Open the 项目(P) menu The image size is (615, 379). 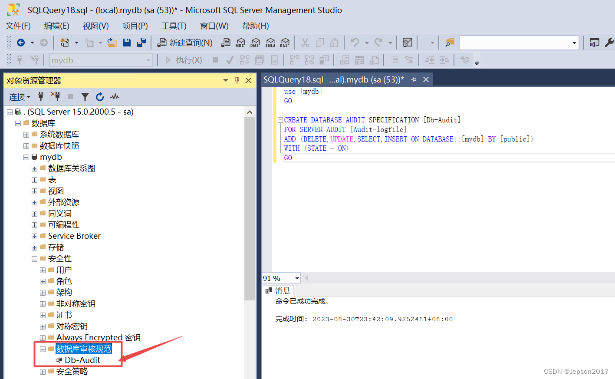point(135,26)
